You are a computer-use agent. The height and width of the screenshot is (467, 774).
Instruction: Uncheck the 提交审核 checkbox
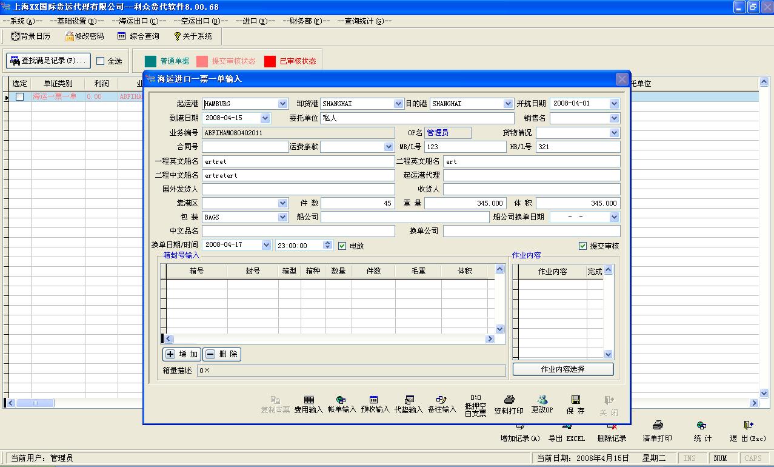point(583,246)
